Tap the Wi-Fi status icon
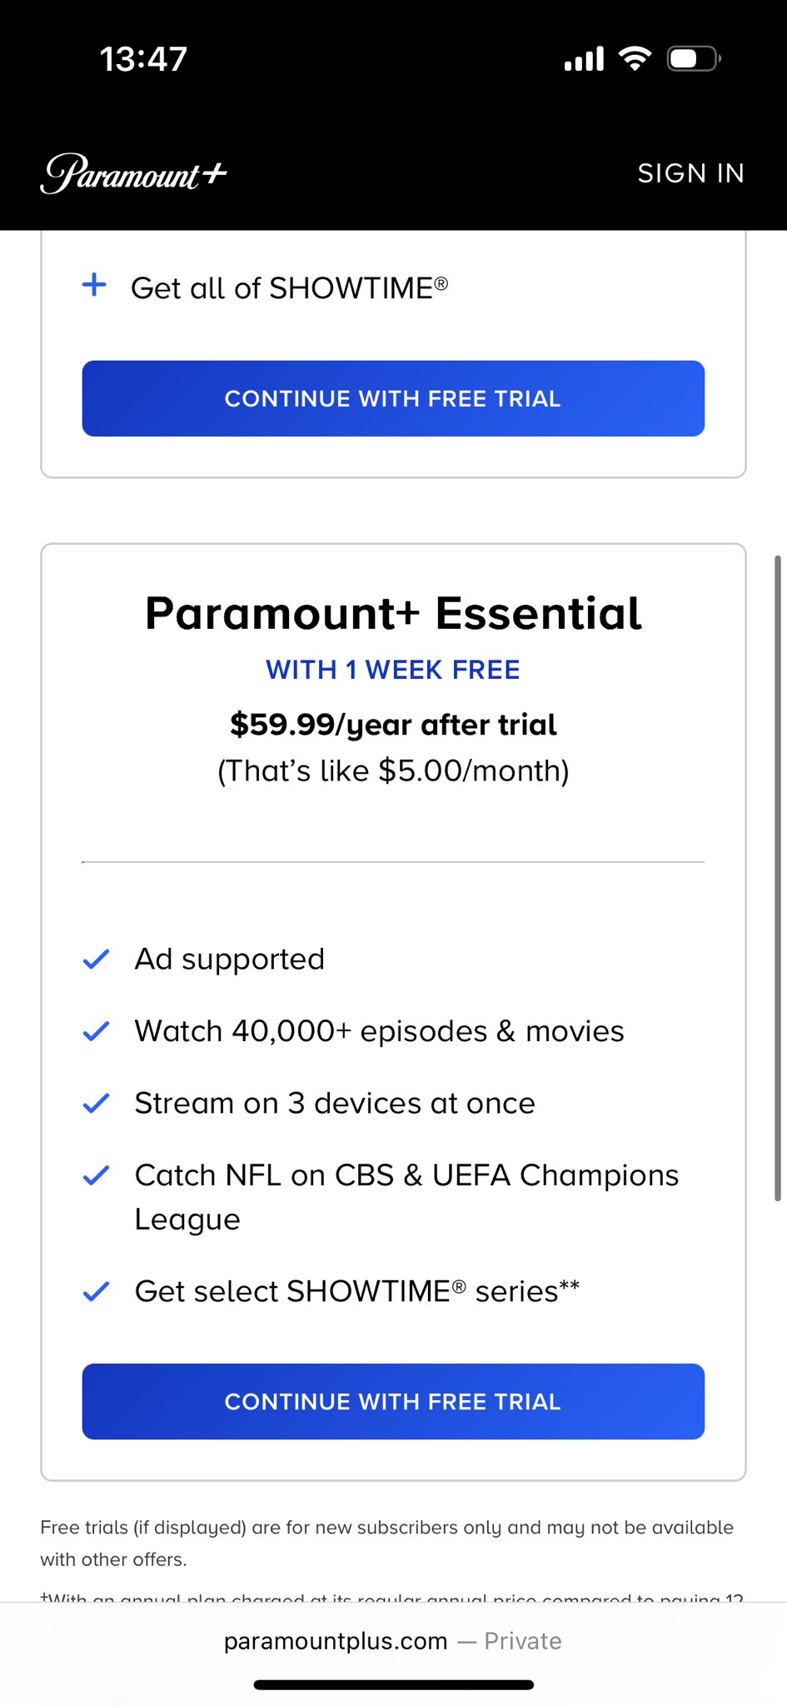This screenshot has height=1706, width=787. 635,58
